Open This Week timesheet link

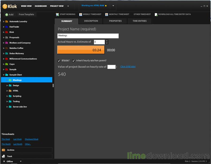tap(6, 139)
